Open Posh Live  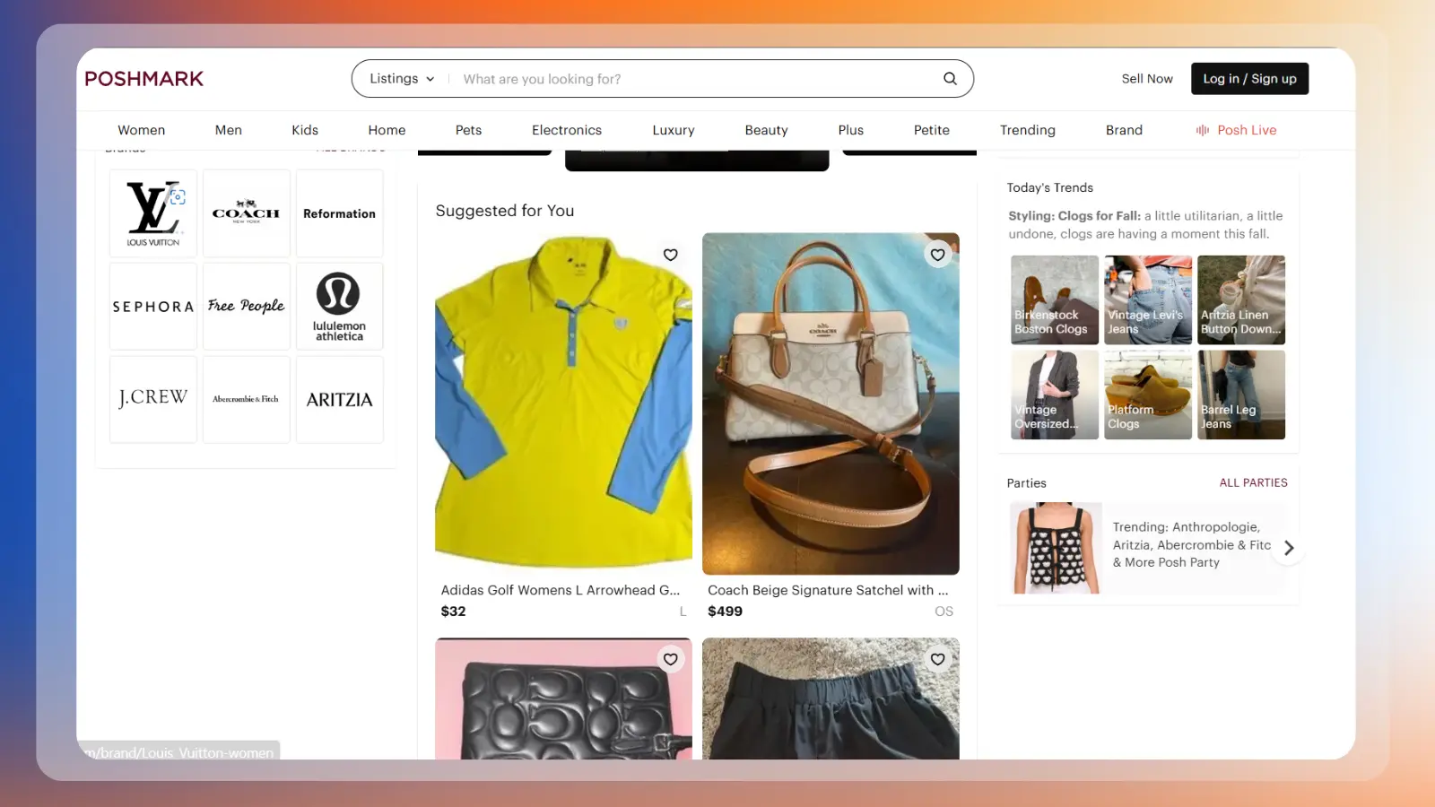click(x=1236, y=130)
